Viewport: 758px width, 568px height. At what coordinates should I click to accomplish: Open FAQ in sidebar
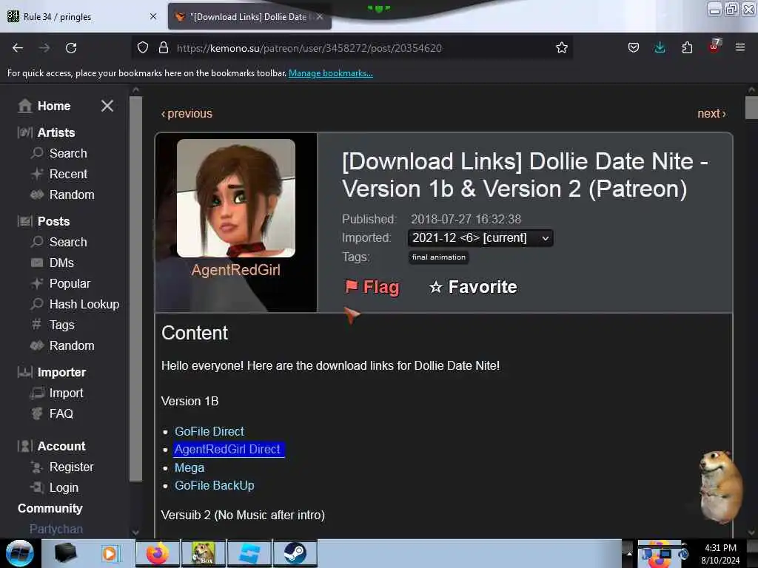tap(61, 414)
